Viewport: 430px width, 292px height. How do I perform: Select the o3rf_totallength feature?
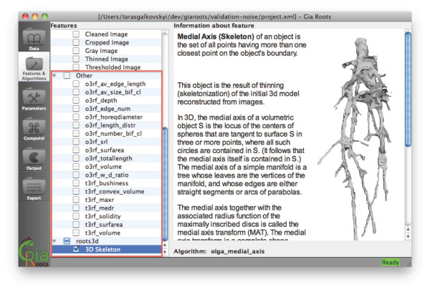tap(108, 158)
